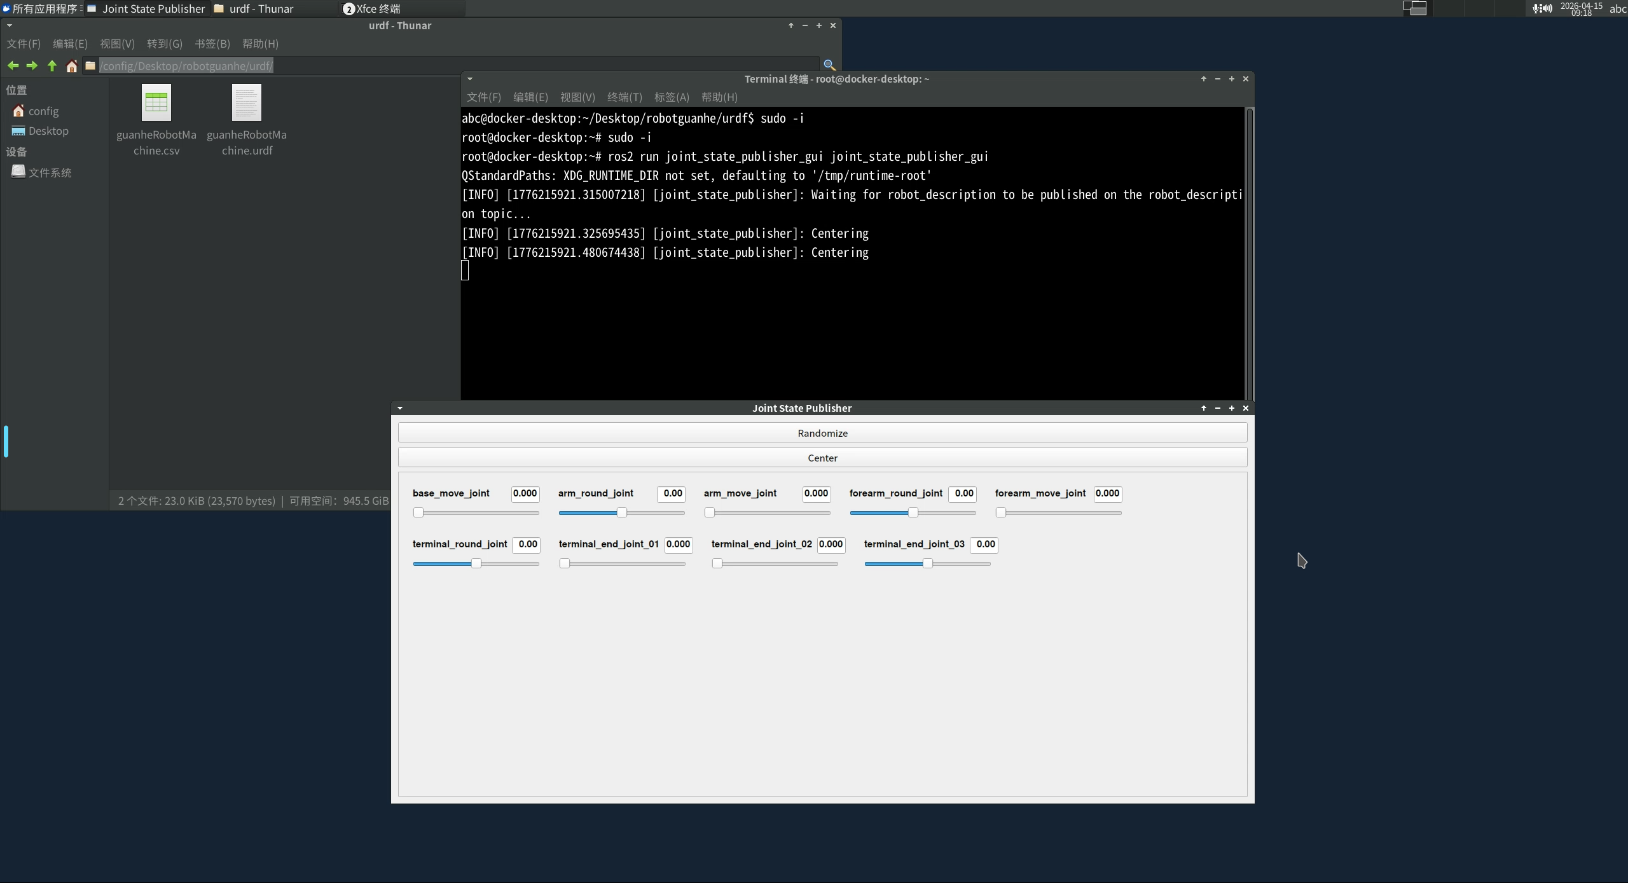Go forward in Thunar navigation
The width and height of the screenshot is (1628, 883).
point(32,65)
